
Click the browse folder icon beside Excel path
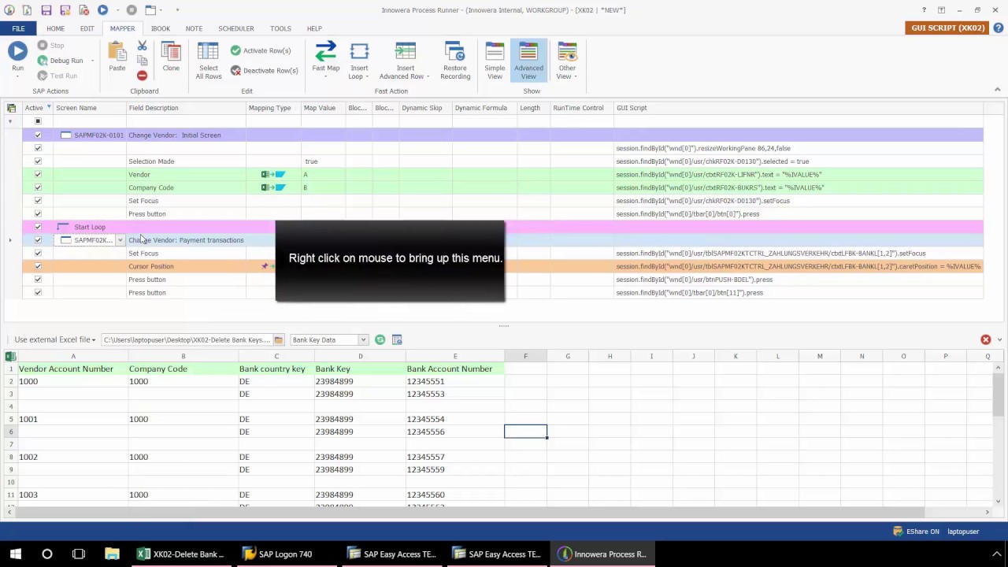pyautogui.click(x=278, y=340)
